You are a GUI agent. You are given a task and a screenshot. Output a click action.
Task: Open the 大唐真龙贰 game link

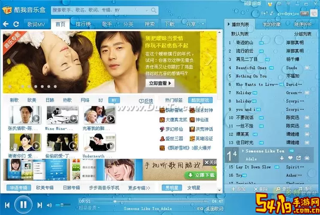pyautogui.click(x=173, y=120)
